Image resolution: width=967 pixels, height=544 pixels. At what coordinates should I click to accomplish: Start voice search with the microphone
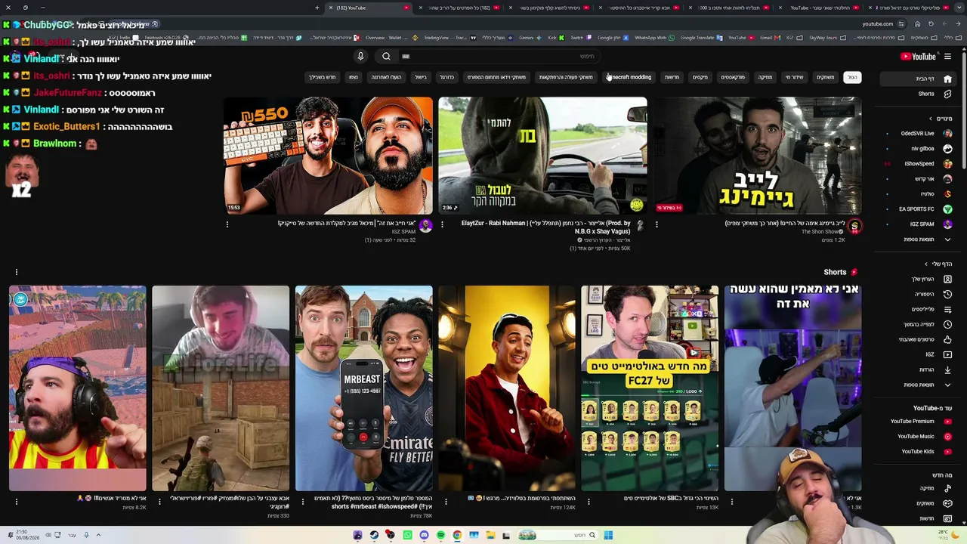360,57
